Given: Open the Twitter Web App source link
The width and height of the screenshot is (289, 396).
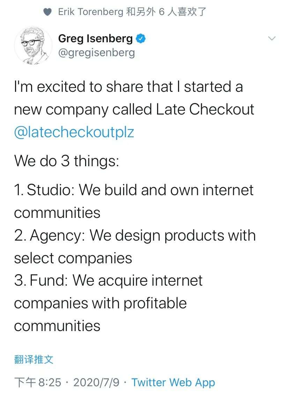Looking at the screenshot, I should pos(173,383).
